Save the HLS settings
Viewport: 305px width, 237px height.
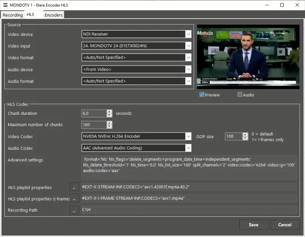[x=253, y=224]
